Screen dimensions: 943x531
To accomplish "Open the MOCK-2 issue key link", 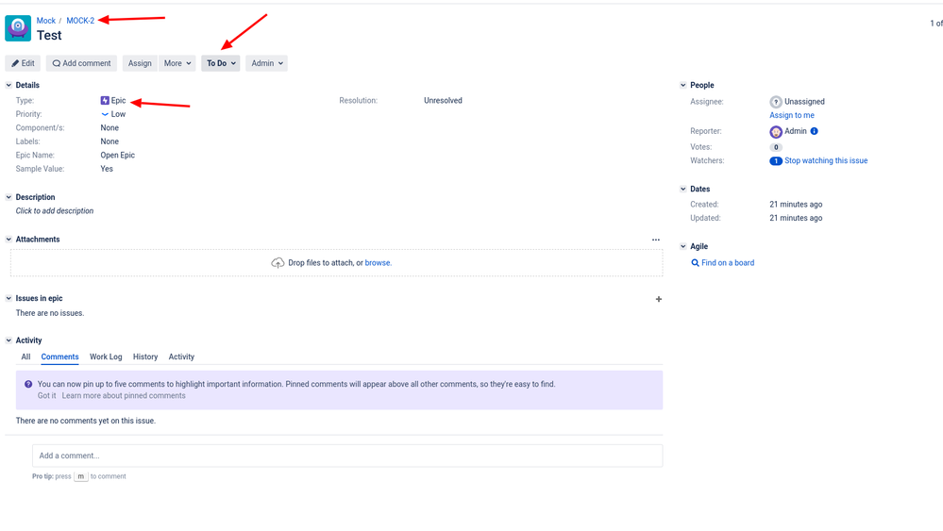I will tap(80, 21).
